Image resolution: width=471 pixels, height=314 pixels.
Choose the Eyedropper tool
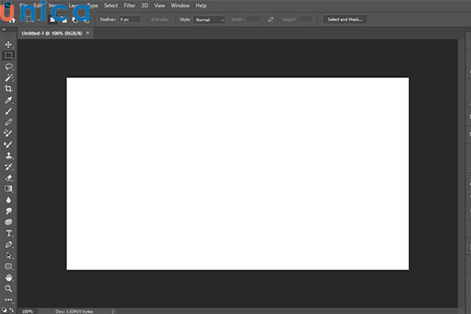pyautogui.click(x=9, y=100)
